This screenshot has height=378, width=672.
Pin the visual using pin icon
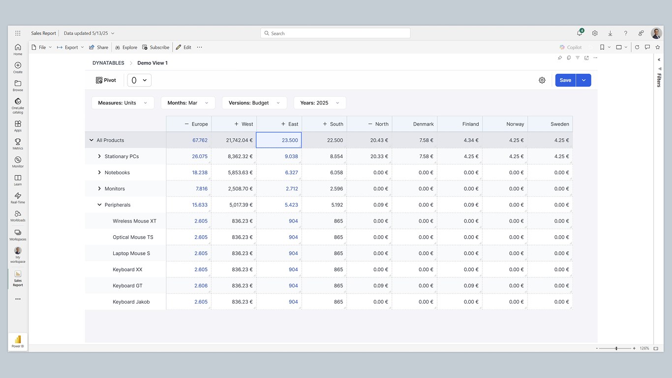pyautogui.click(x=560, y=58)
